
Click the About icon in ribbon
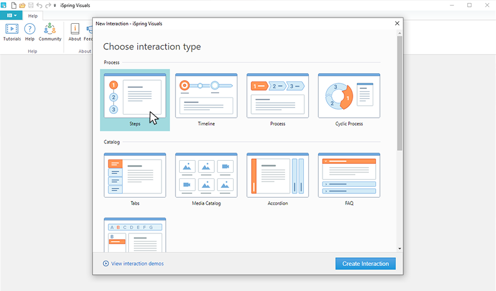[x=75, y=32]
